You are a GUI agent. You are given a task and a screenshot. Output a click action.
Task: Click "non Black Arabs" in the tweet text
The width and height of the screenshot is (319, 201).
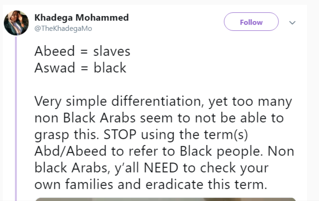tap(85, 118)
